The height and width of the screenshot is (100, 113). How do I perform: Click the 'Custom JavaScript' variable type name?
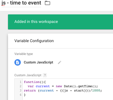click(38, 62)
